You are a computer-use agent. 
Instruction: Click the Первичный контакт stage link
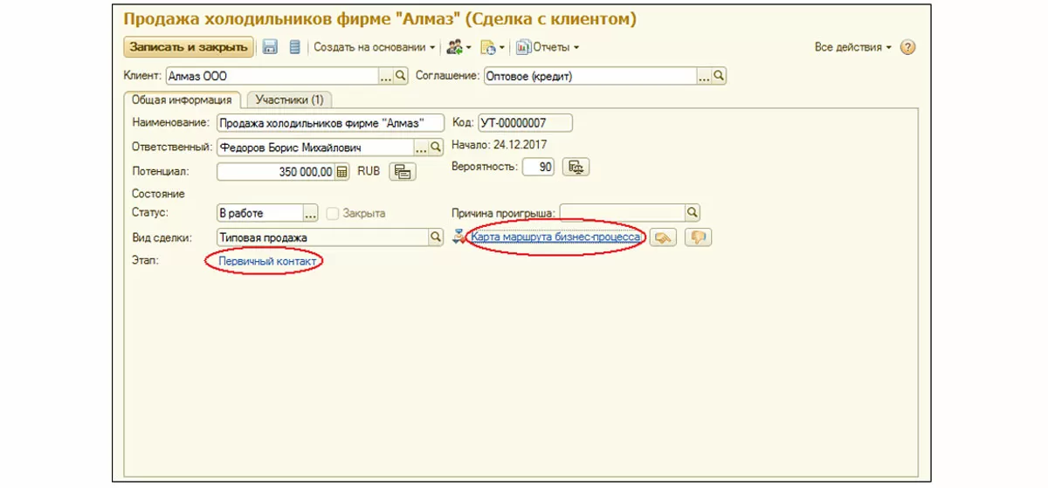coord(267,261)
